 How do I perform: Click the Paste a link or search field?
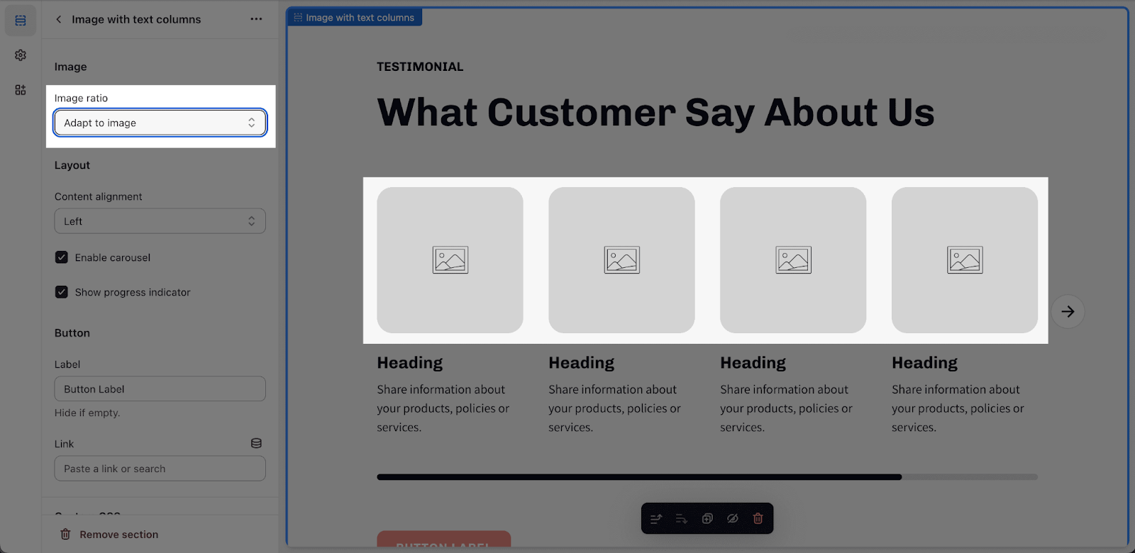[x=160, y=469]
